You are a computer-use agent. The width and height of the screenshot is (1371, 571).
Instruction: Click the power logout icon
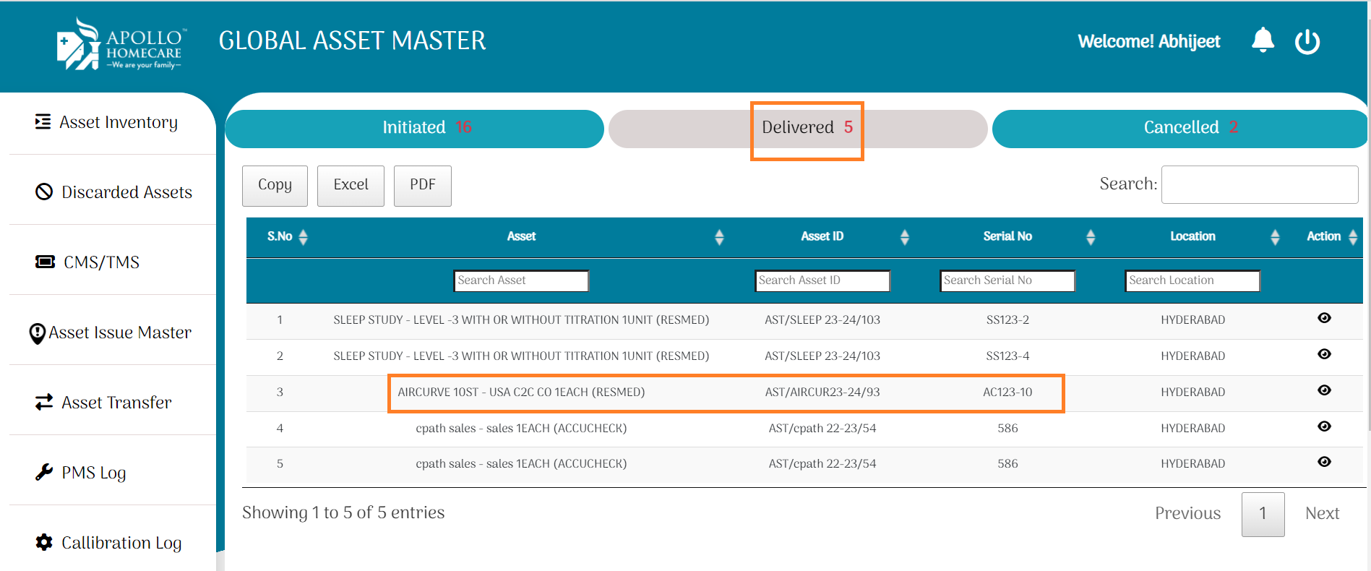1307,42
